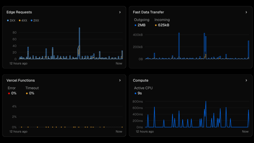Click the blue Outgoing 2MB dot
The height and width of the screenshot is (143, 254).
136,25
